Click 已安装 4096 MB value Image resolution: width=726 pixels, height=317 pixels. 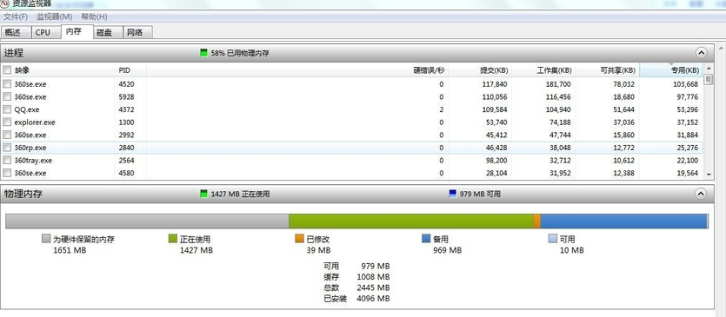(x=373, y=299)
